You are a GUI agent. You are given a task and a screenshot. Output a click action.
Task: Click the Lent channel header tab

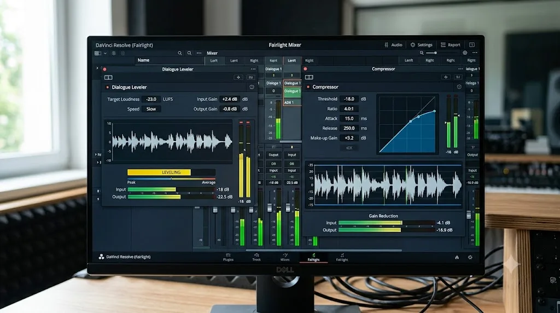[x=234, y=61]
